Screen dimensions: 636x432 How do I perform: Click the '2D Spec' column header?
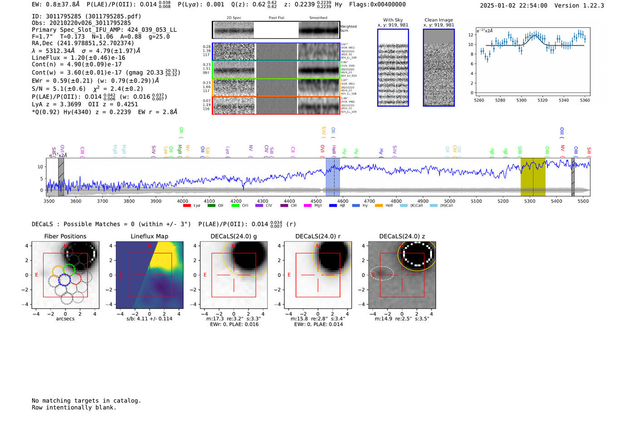point(234,18)
